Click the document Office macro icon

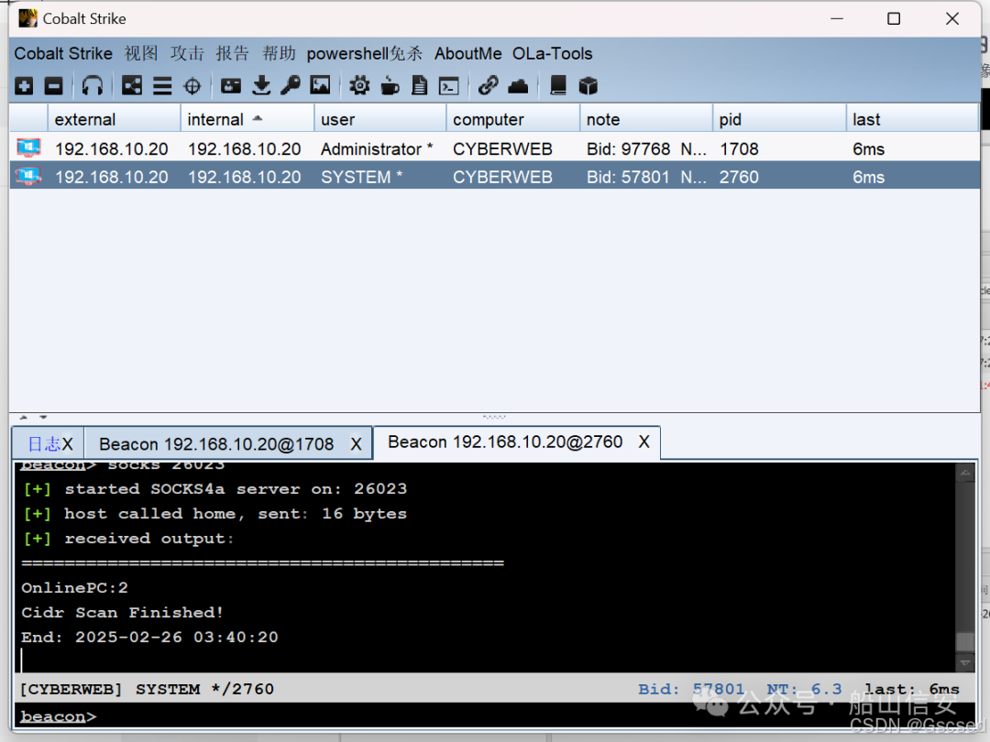click(419, 86)
